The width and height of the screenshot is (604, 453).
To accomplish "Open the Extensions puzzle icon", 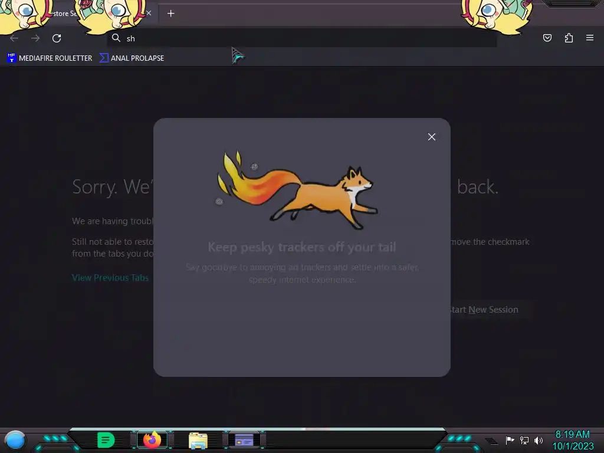I will coord(569,38).
